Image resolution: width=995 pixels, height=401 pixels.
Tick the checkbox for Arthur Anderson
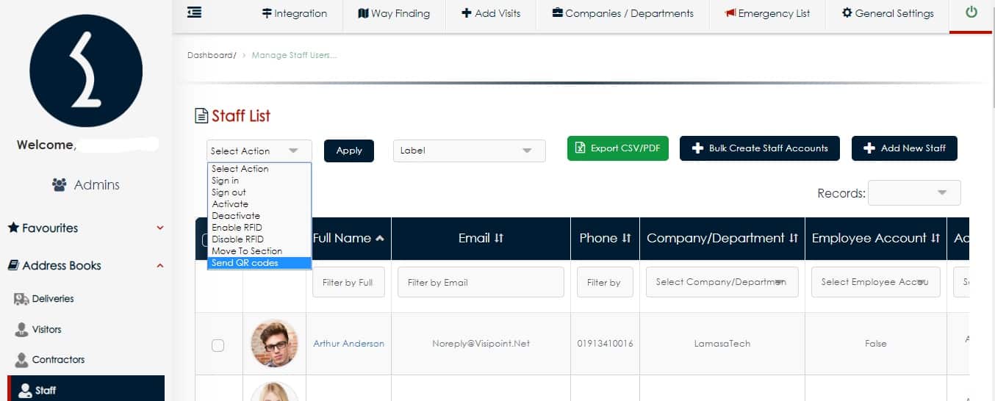218,344
